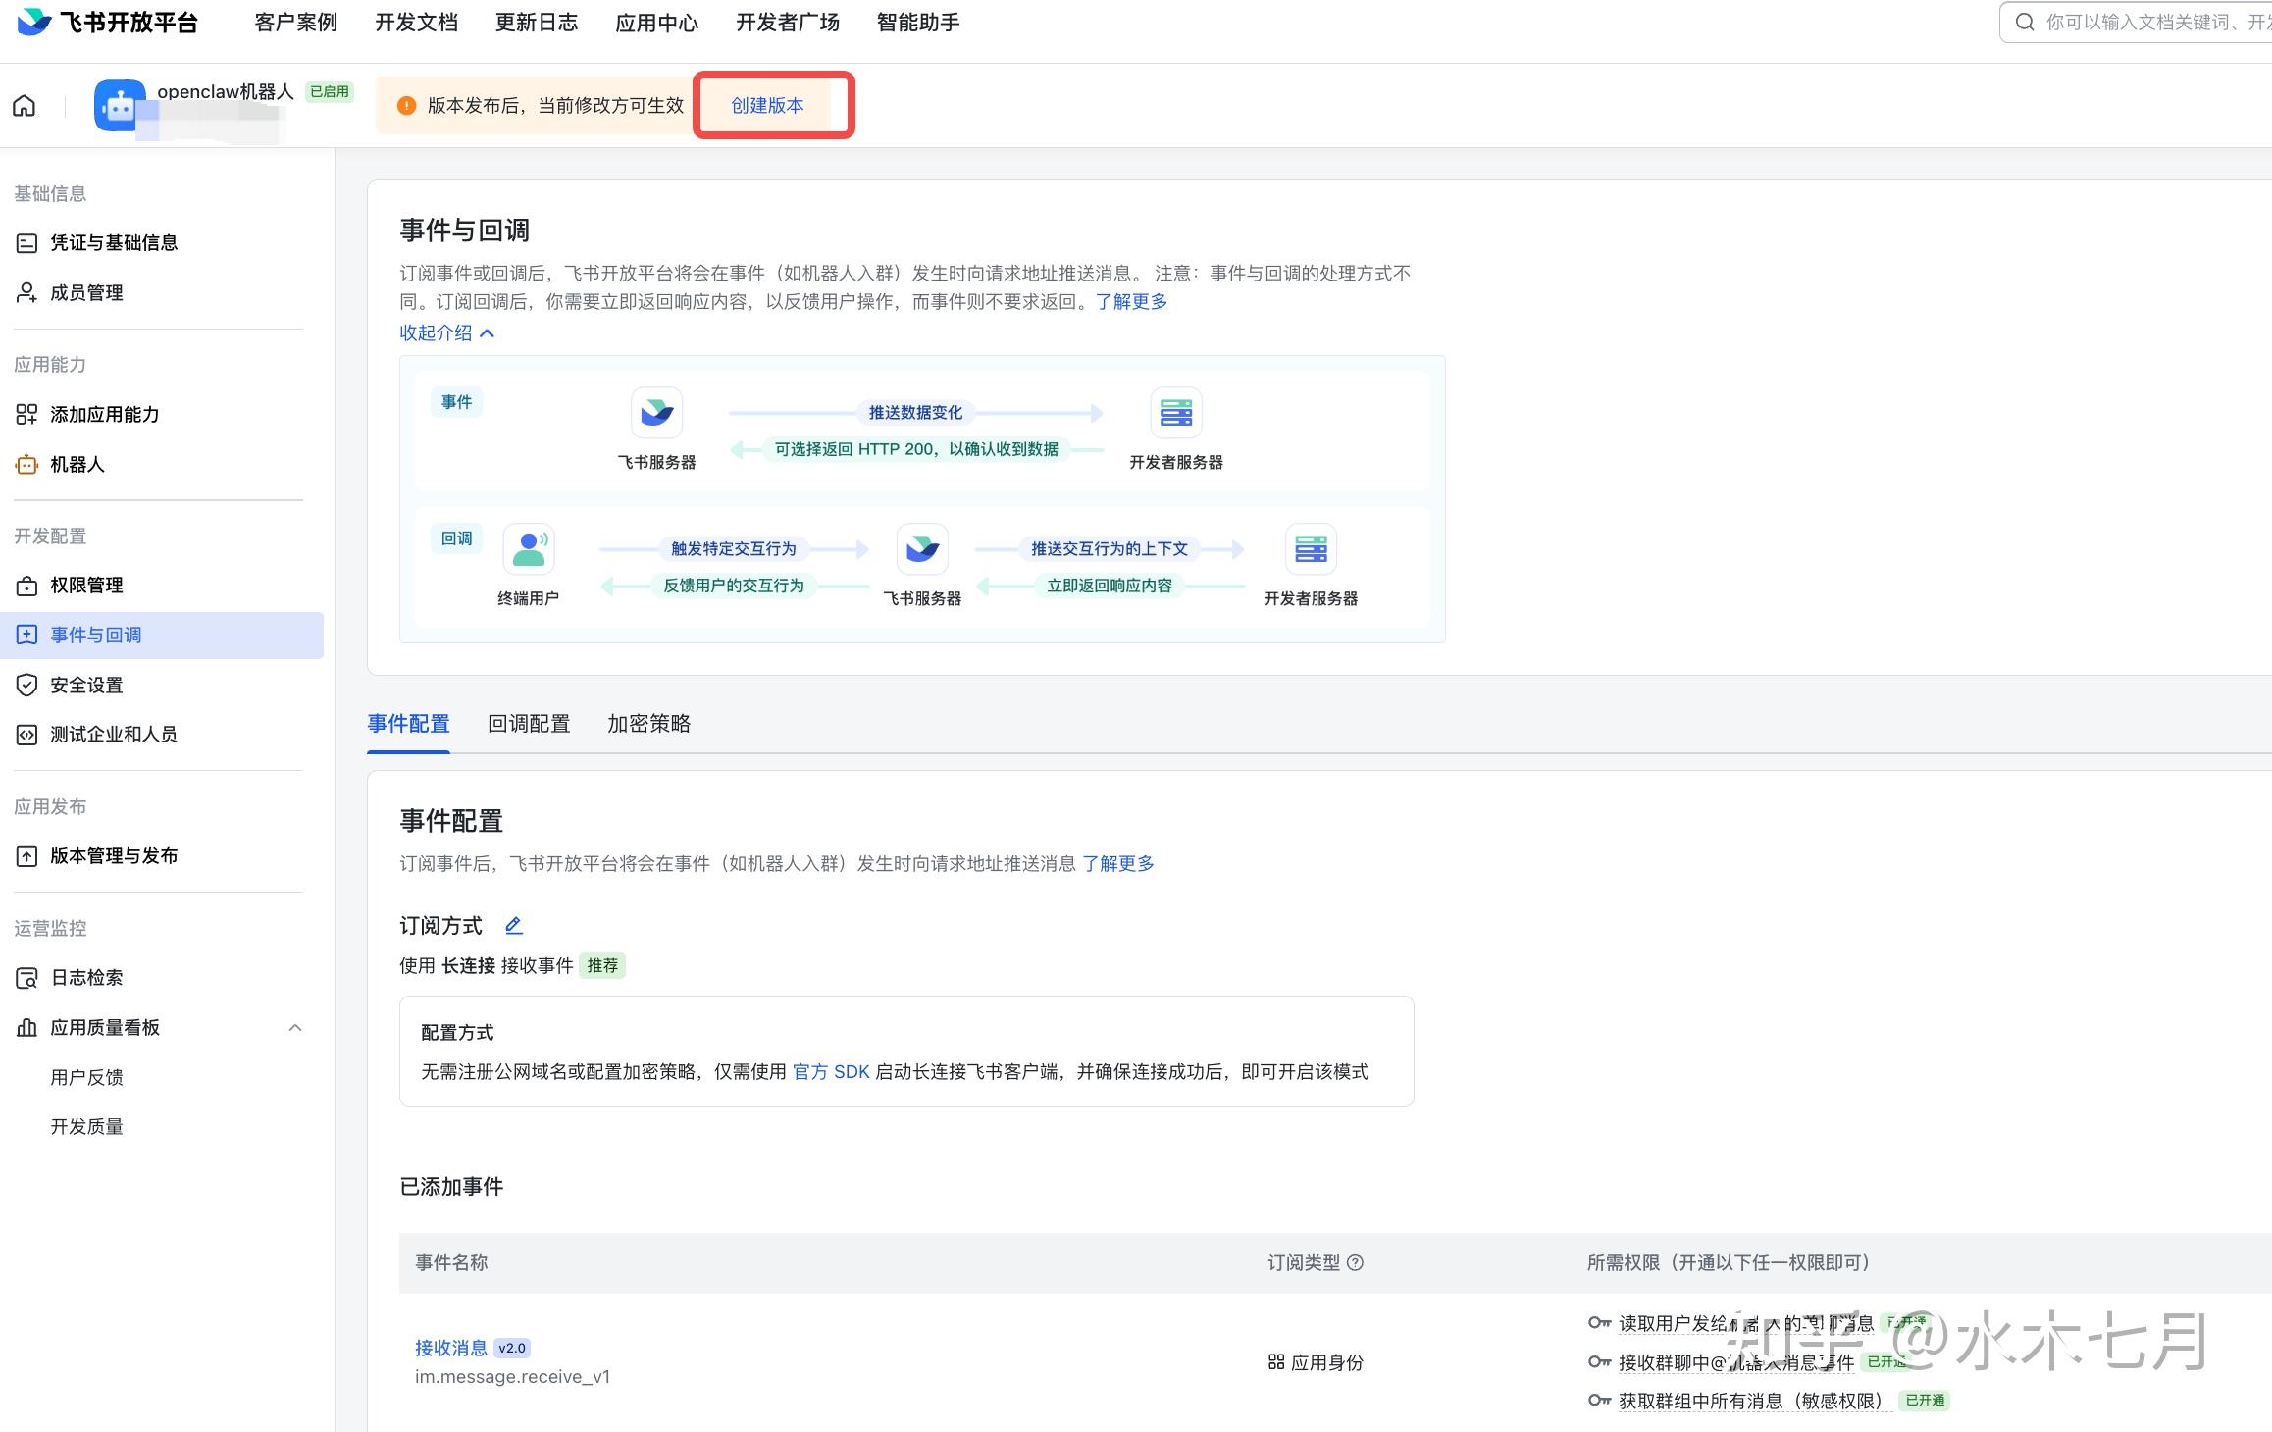Switch to the 加密策略 tab

(648, 724)
